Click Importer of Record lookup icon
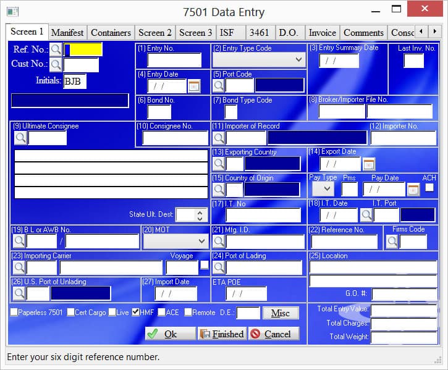The width and height of the screenshot is (448, 370). pyautogui.click(x=218, y=138)
